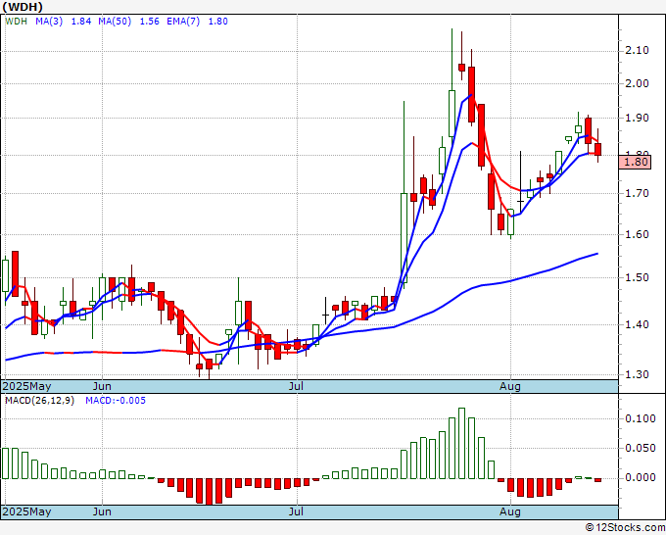Click the 0.100 MACD axis label

[x=641, y=418]
